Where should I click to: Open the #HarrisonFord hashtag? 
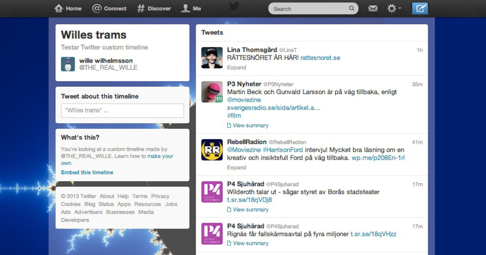pyautogui.click(x=283, y=150)
